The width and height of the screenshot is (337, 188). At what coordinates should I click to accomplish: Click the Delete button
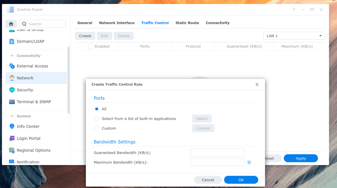[x=124, y=36]
